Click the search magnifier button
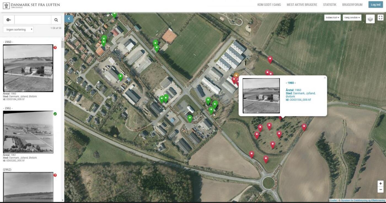Image resolution: width=386 pixels, height=203 pixels. (x=56, y=20)
